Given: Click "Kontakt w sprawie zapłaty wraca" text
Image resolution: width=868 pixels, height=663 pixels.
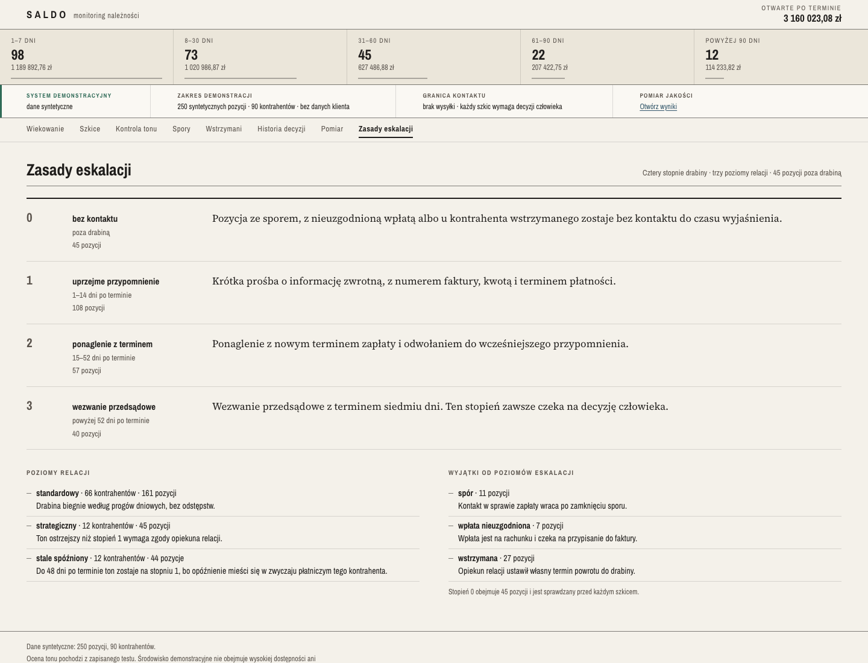Looking at the screenshot, I should click(x=542, y=506).
